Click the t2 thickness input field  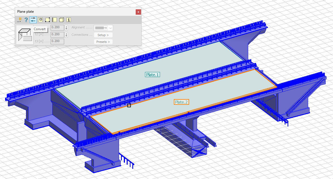point(57,34)
